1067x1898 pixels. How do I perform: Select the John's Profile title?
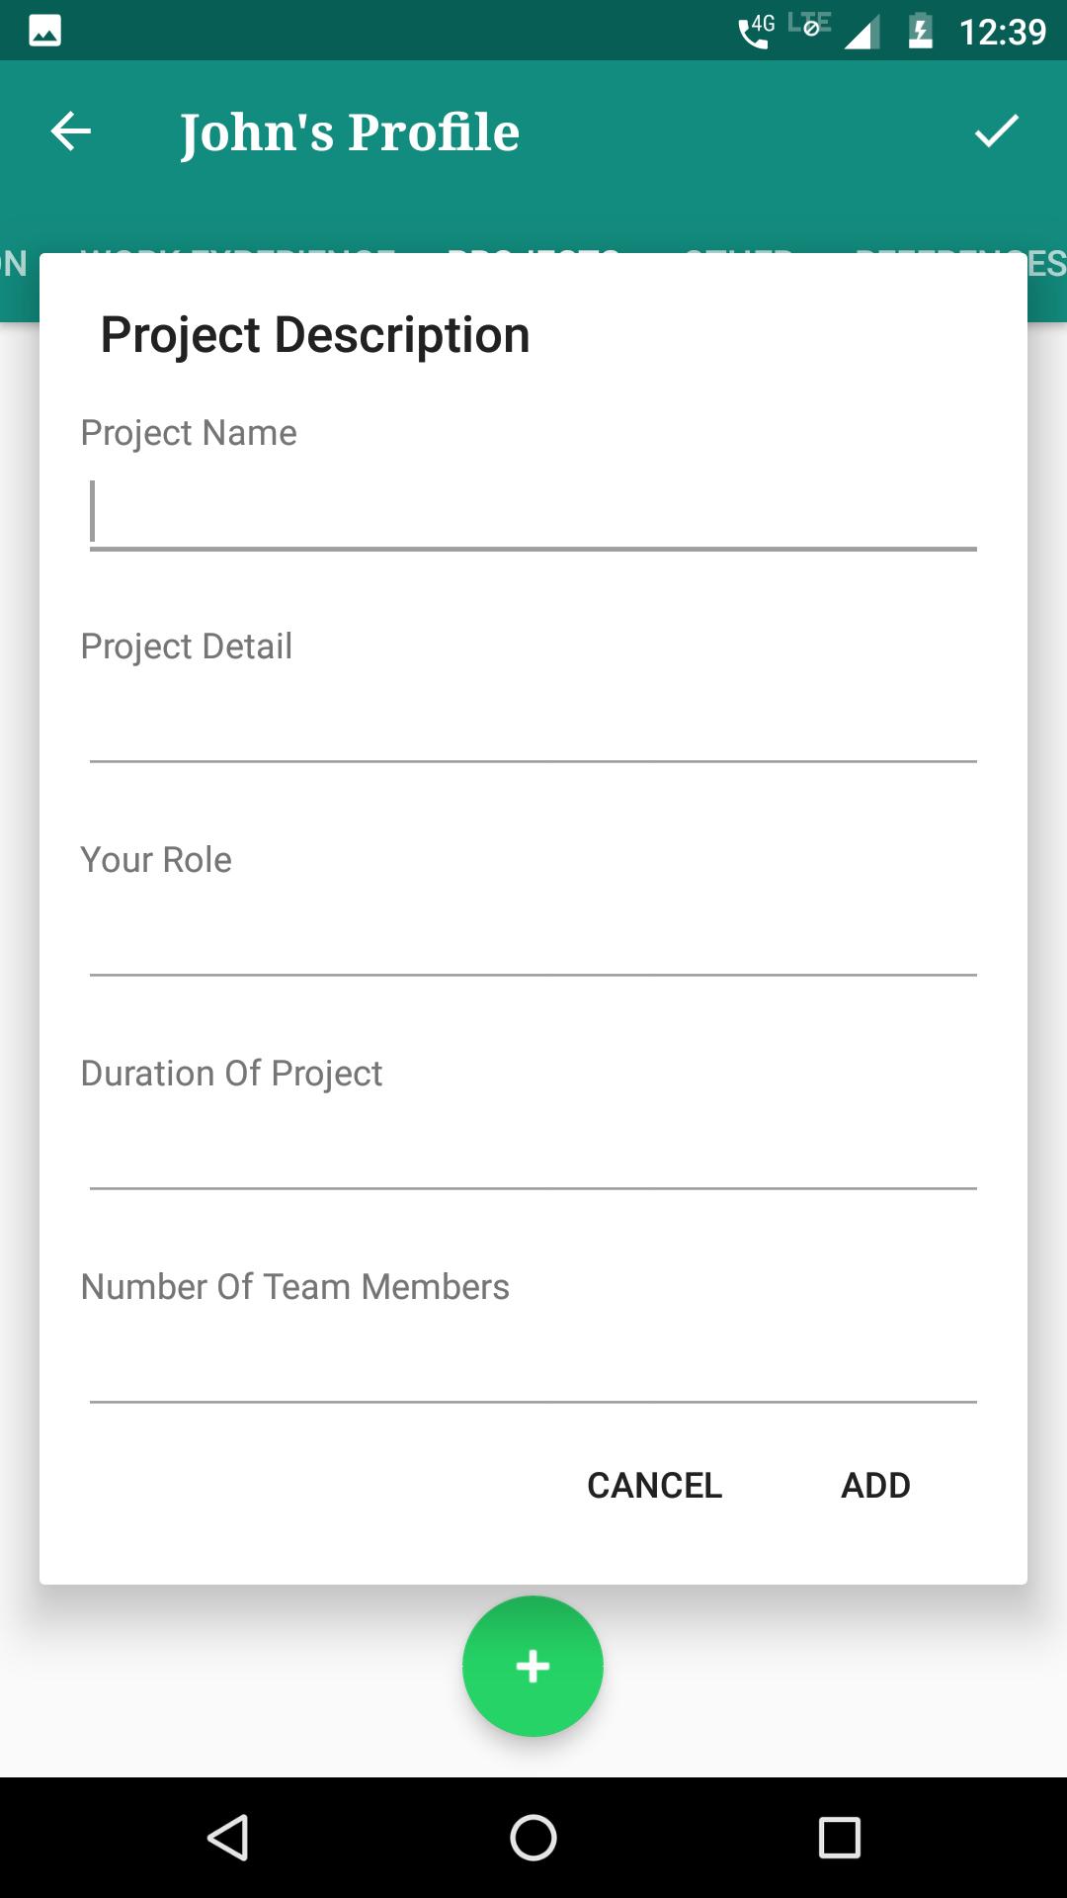[x=349, y=132]
